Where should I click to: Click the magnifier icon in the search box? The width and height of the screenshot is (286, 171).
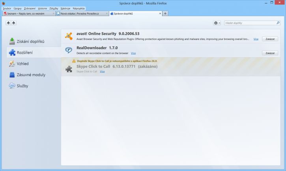pyautogui.click(x=278, y=23)
